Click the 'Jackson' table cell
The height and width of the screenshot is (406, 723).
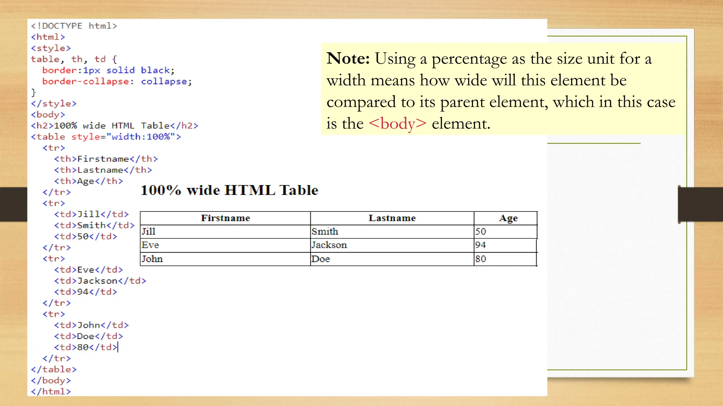point(392,245)
